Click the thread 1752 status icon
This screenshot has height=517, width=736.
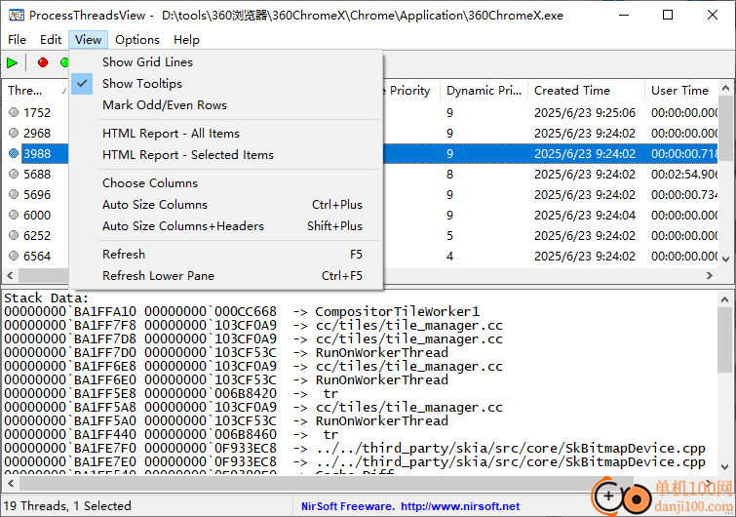(x=14, y=112)
